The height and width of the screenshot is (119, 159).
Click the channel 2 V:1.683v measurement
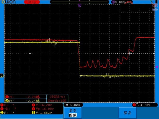(x=42, y=112)
